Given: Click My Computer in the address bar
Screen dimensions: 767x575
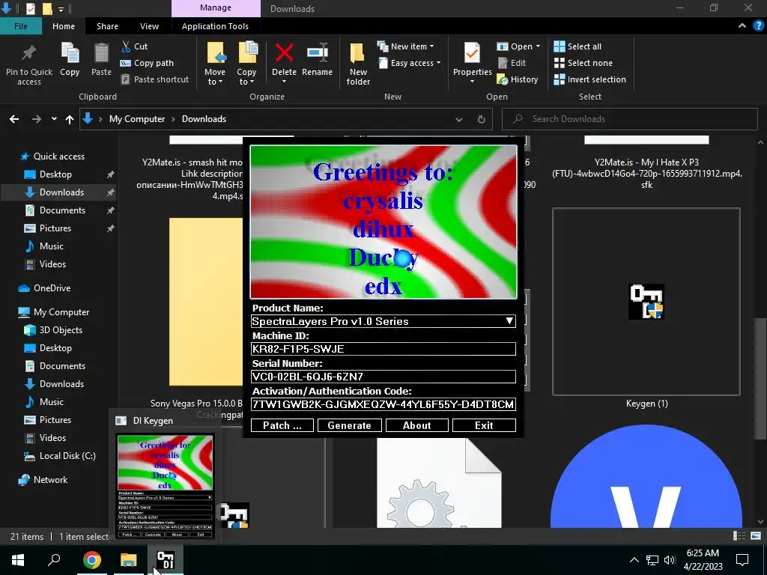Looking at the screenshot, I should (x=137, y=119).
